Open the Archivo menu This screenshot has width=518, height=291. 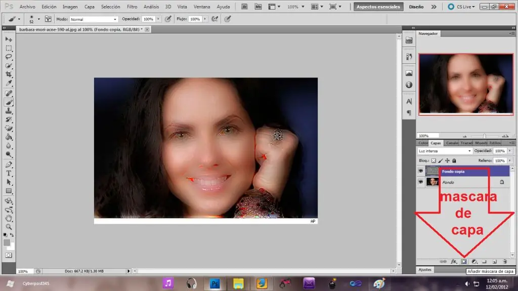coord(27,7)
